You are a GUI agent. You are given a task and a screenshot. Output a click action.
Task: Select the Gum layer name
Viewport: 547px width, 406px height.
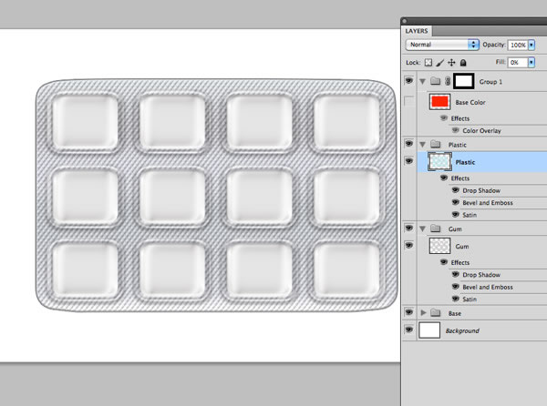[x=462, y=247]
